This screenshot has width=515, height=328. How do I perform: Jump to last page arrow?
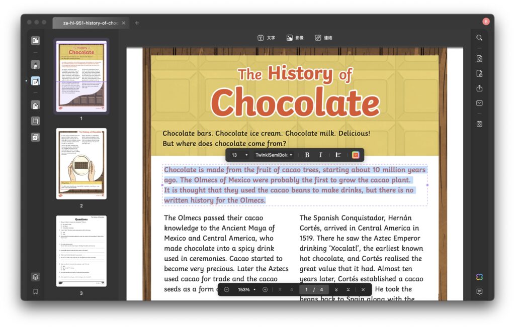coord(348,290)
